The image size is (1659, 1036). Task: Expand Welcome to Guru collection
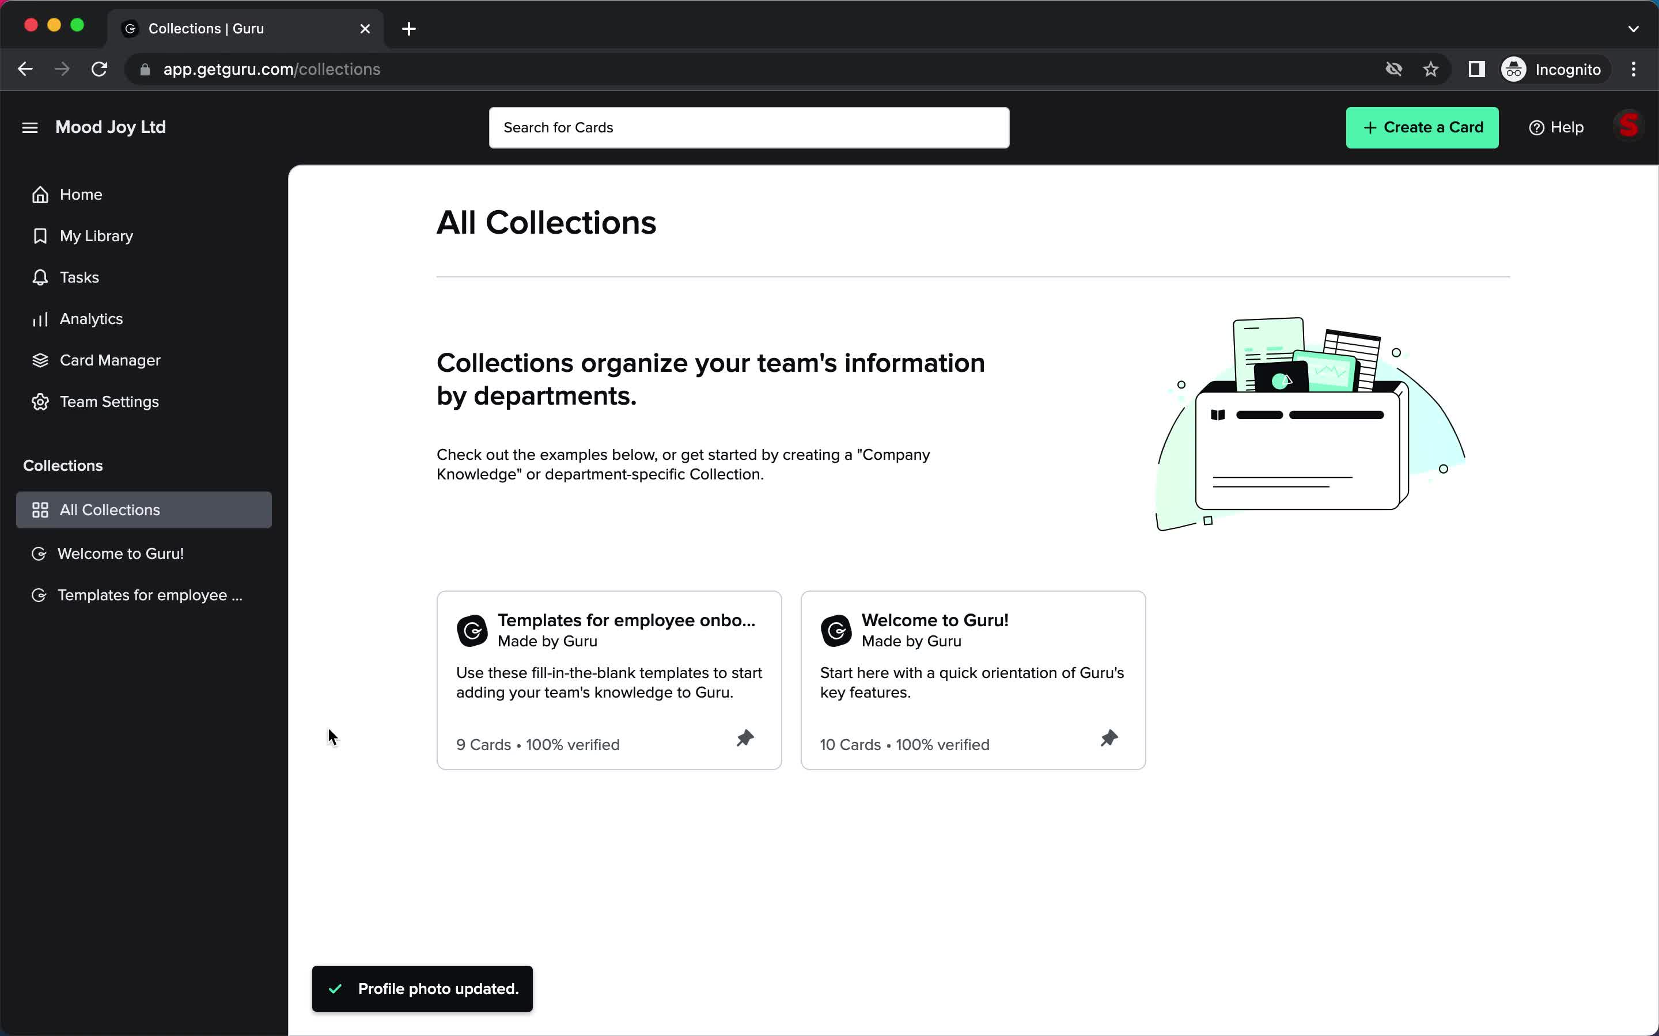[120, 553]
